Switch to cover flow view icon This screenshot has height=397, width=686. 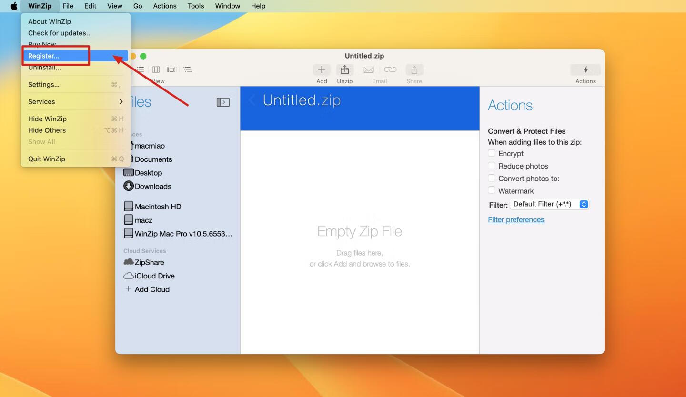tap(171, 69)
